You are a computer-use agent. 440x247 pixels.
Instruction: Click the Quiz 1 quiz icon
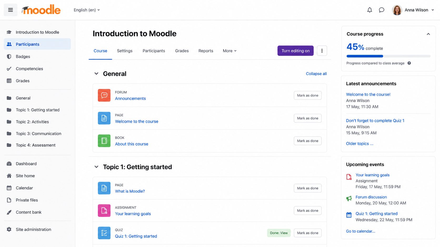pyautogui.click(x=104, y=233)
